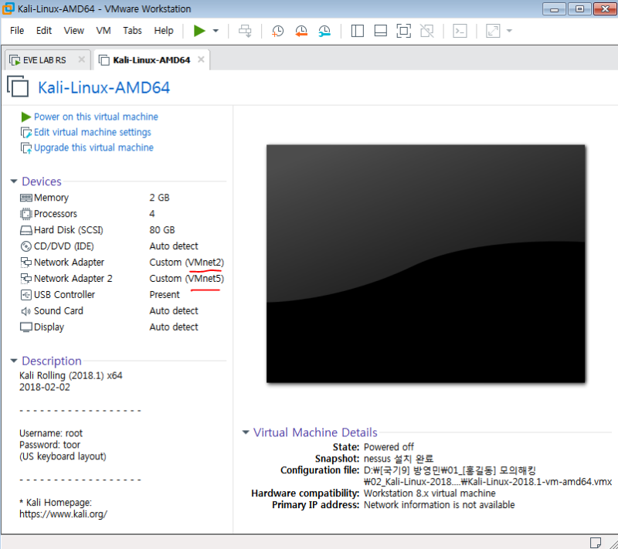Switch to the EVE LAB RS tab
Screen dimensions: 618x549
coord(44,59)
